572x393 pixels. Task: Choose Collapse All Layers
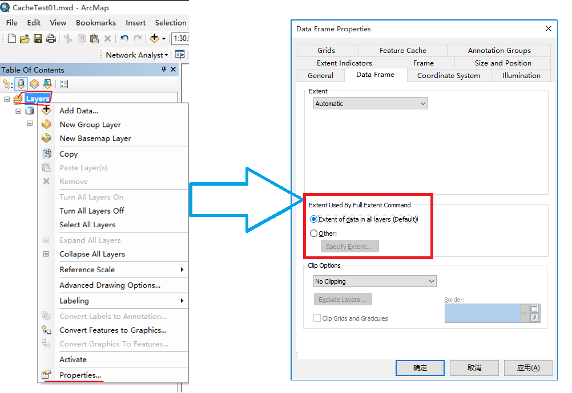(113, 254)
